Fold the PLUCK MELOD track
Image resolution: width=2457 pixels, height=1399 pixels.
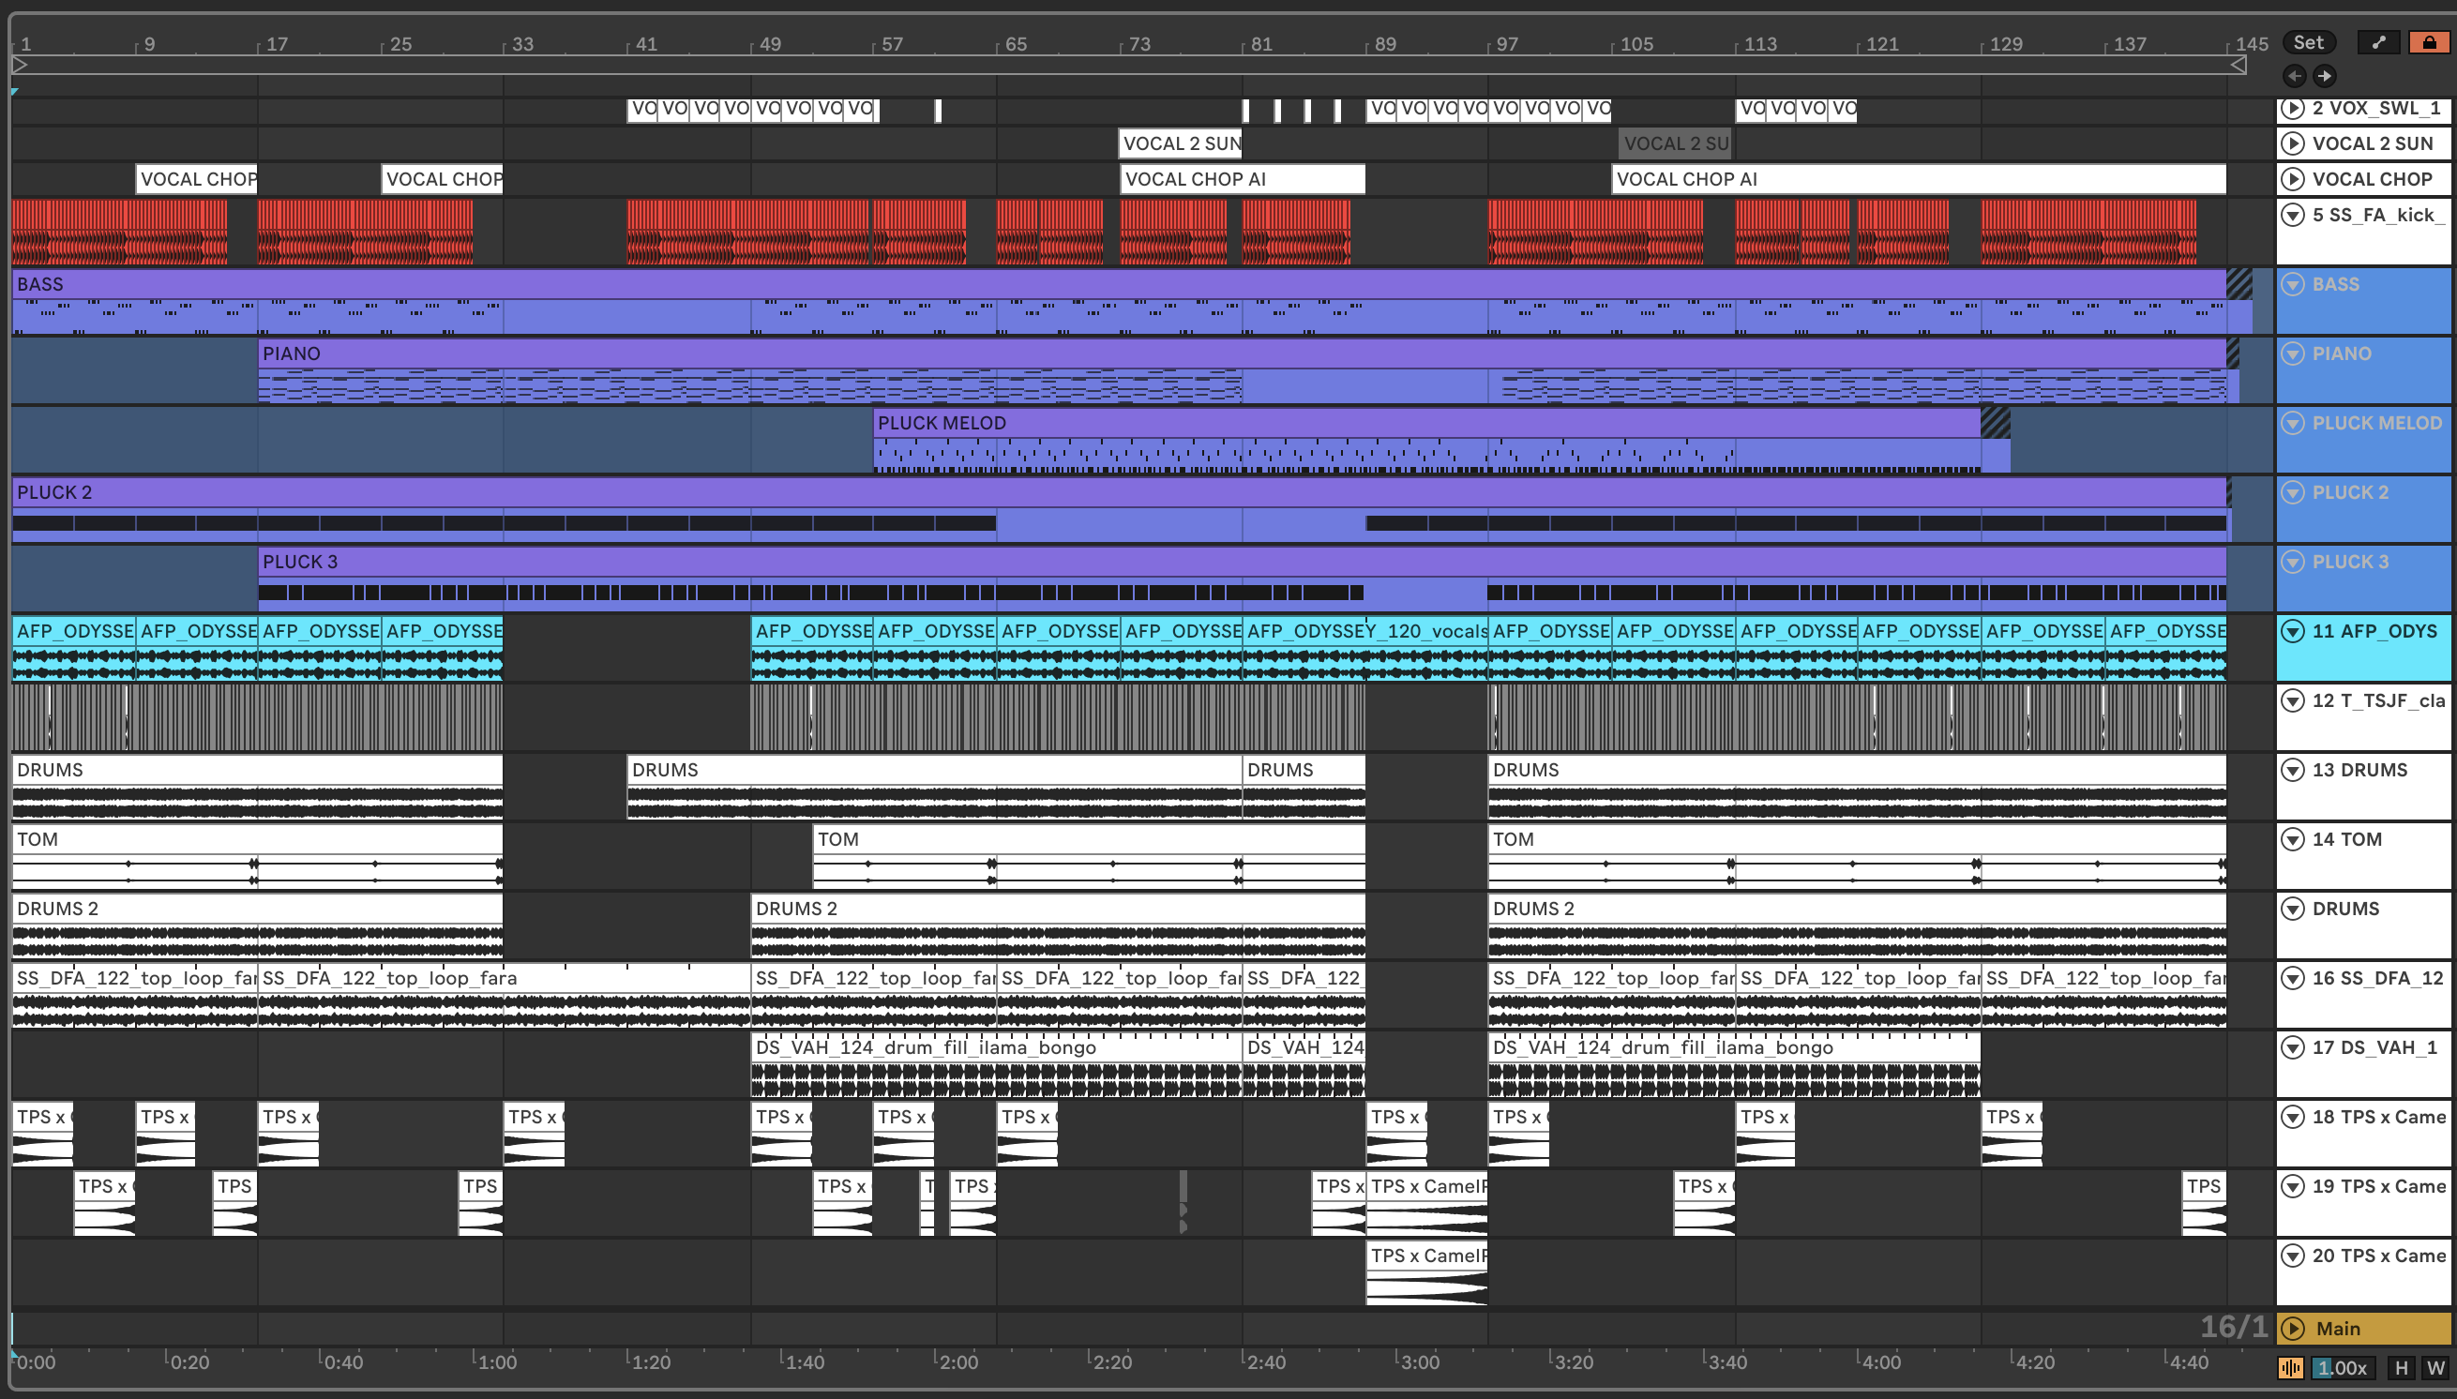pyautogui.click(x=2293, y=423)
